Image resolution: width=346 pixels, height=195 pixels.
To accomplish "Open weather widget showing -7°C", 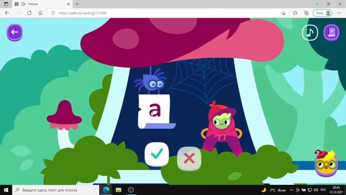I will pyautogui.click(x=274, y=190).
